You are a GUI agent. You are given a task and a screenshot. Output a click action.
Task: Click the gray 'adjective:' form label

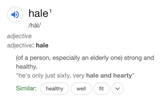(x=20, y=45)
